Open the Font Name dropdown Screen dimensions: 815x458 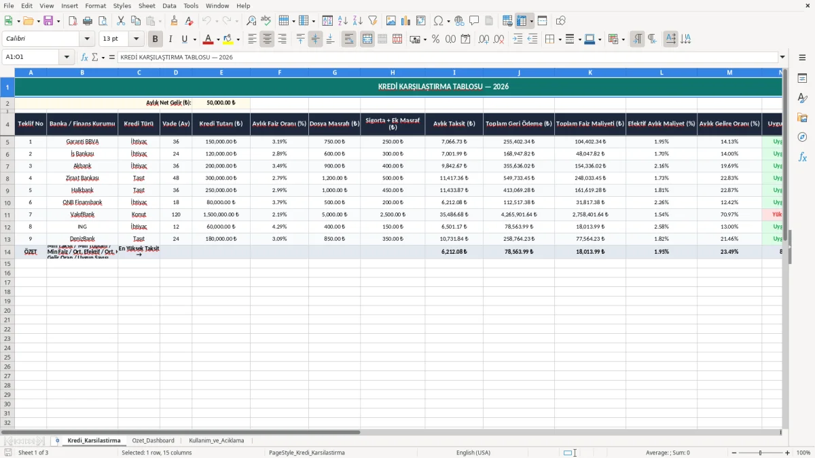86,39
